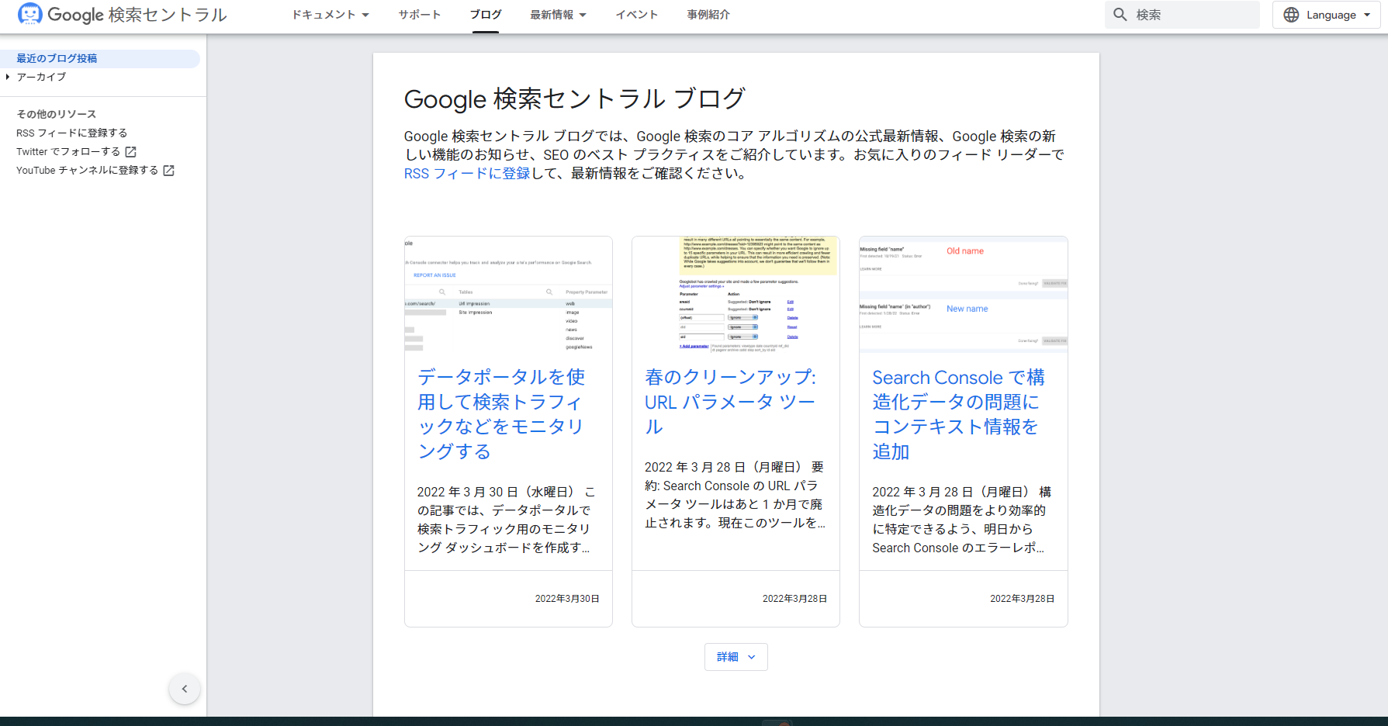This screenshot has width=1388, height=726.
Task: Click the globe icon in Language button
Action: tap(1291, 15)
